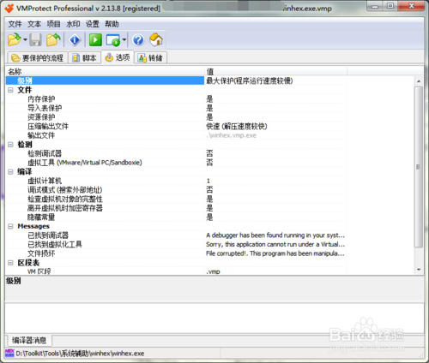Open the 帮助 menu

coord(112,24)
